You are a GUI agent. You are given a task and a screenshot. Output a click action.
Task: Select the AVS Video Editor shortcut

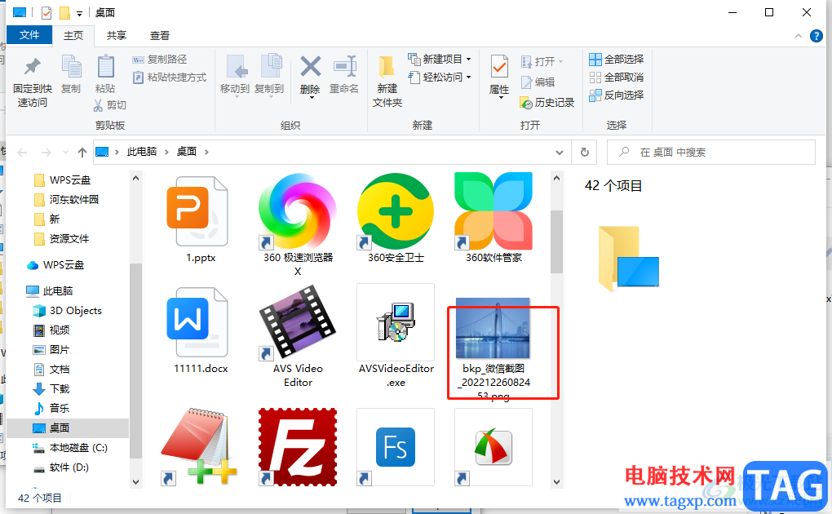tap(298, 335)
